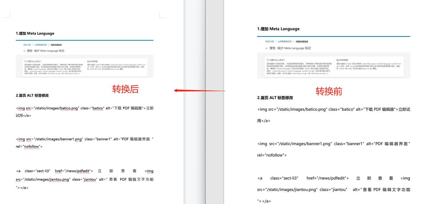This screenshot has height=204, width=424.
Task: Open 网站扫描 breadcrumb link in left document
Action: click(27, 45)
